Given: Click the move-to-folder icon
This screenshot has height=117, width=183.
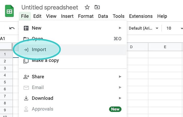Looking at the screenshot, I should [97, 7].
